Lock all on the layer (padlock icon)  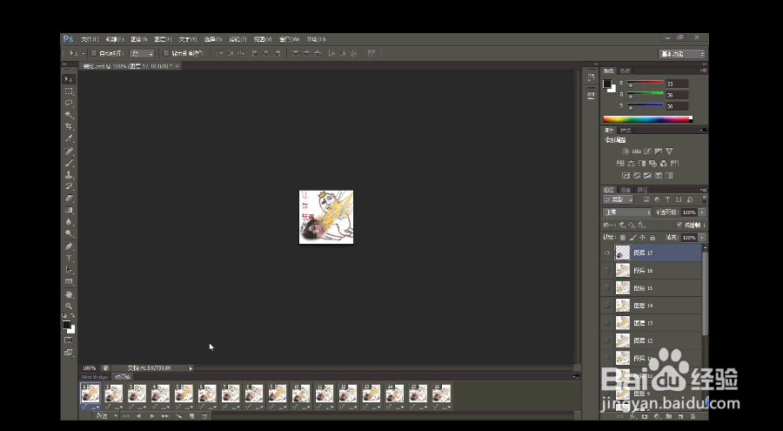tap(652, 238)
